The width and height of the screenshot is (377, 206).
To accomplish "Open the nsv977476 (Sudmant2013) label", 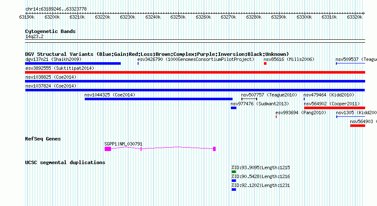I will coord(260,104).
